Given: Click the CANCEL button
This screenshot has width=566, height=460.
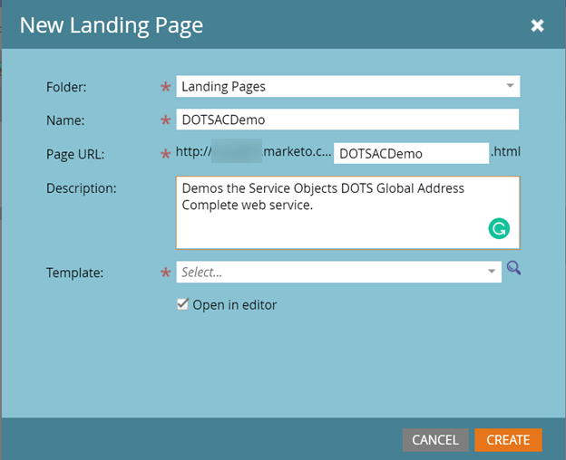Looking at the screenshot, I should [x=435, y=440].
